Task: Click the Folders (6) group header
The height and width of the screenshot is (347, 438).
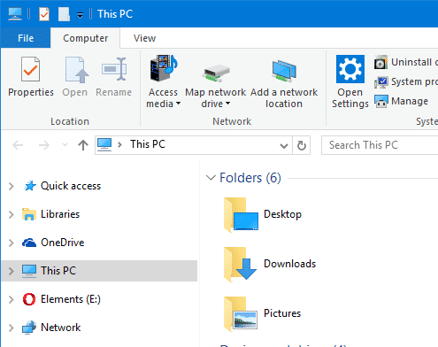Action: [250, 178]
